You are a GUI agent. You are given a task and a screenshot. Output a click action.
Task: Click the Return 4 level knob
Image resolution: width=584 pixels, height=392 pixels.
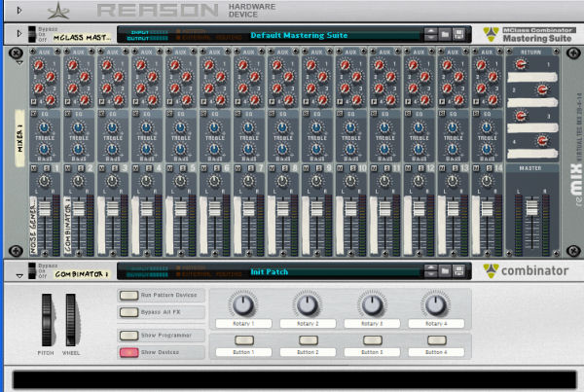point(542,141)
